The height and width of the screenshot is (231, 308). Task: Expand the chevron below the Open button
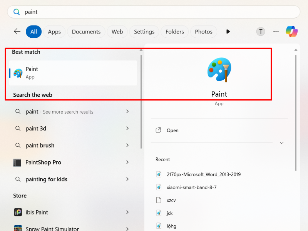(281, 142)
